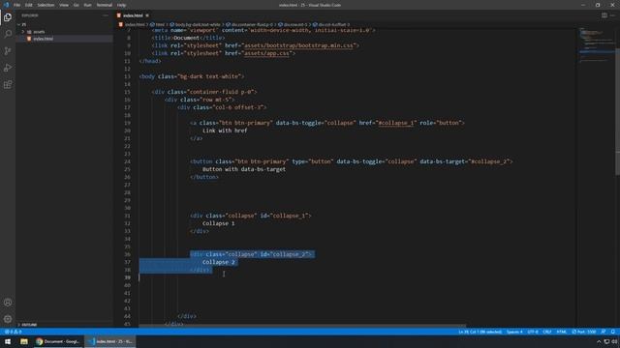The width and height of the screenshot is (620, 348).
Task: Click 'Button with data-bs-target' text
Action: click(x=244, y=169)
